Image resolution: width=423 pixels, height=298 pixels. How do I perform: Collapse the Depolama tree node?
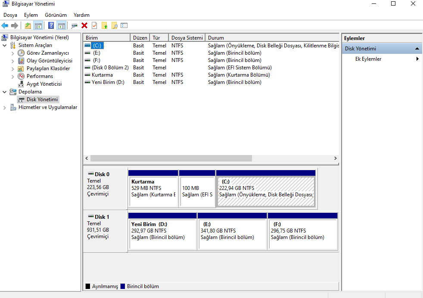[x=5, y=92]
